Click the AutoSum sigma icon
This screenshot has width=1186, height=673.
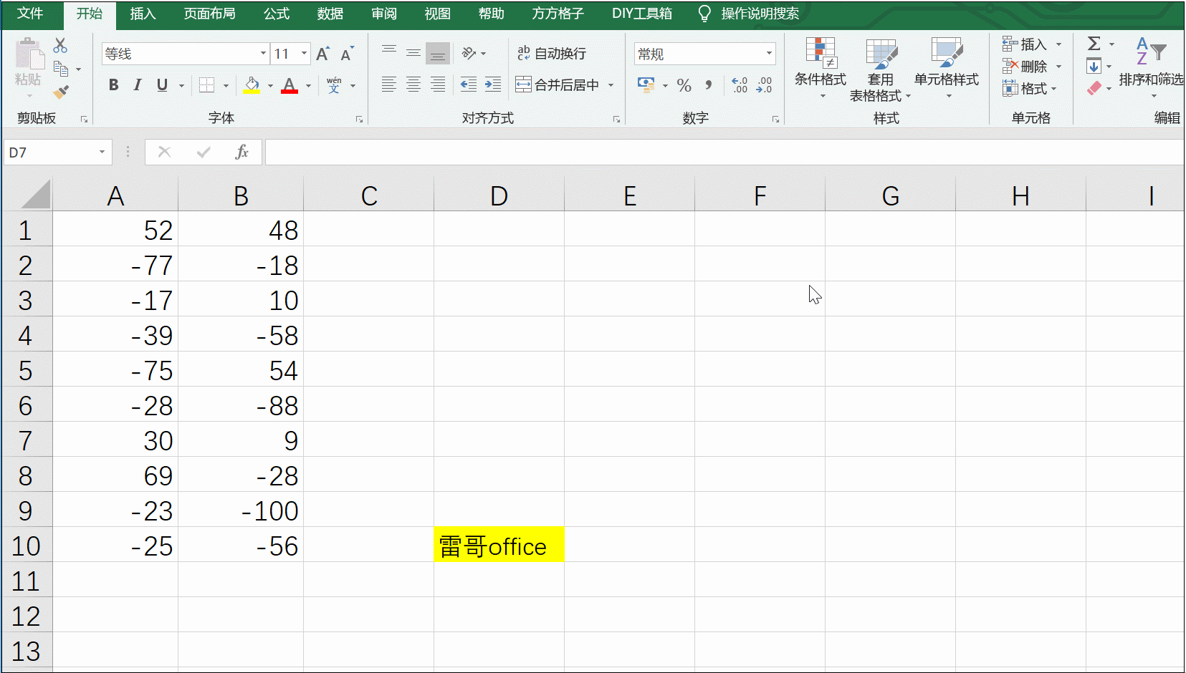coord(1094,44)
